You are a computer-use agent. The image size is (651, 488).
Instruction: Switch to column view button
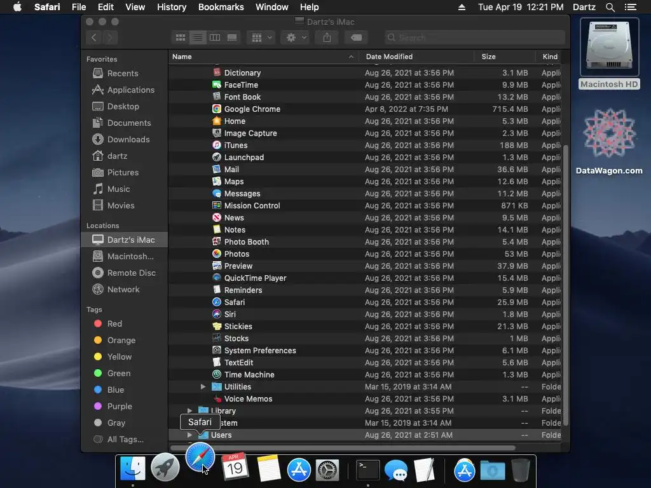215,37
